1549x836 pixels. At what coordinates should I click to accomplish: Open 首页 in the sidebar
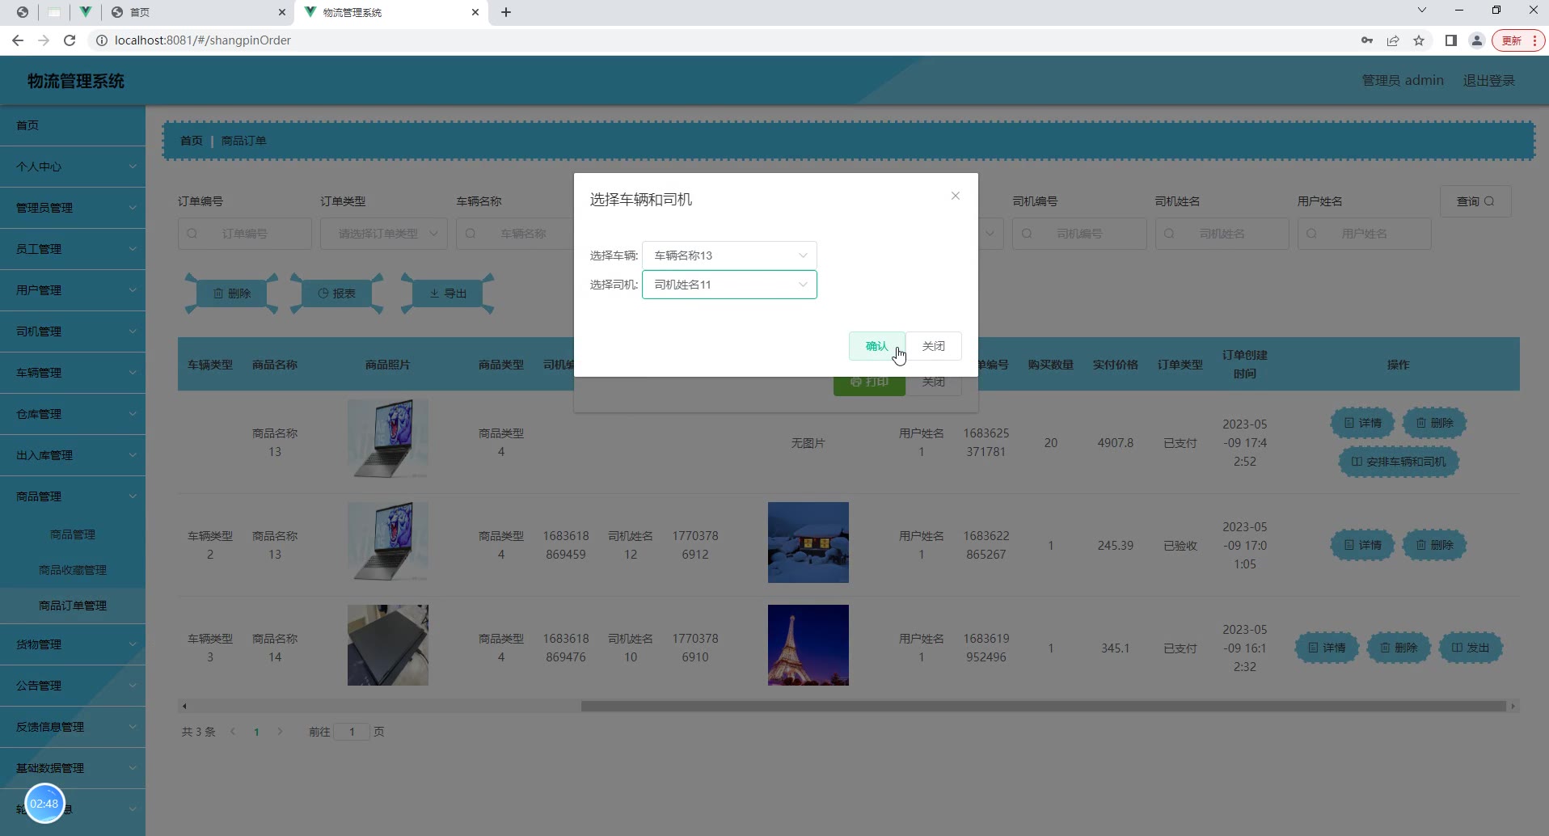(73, 125)
